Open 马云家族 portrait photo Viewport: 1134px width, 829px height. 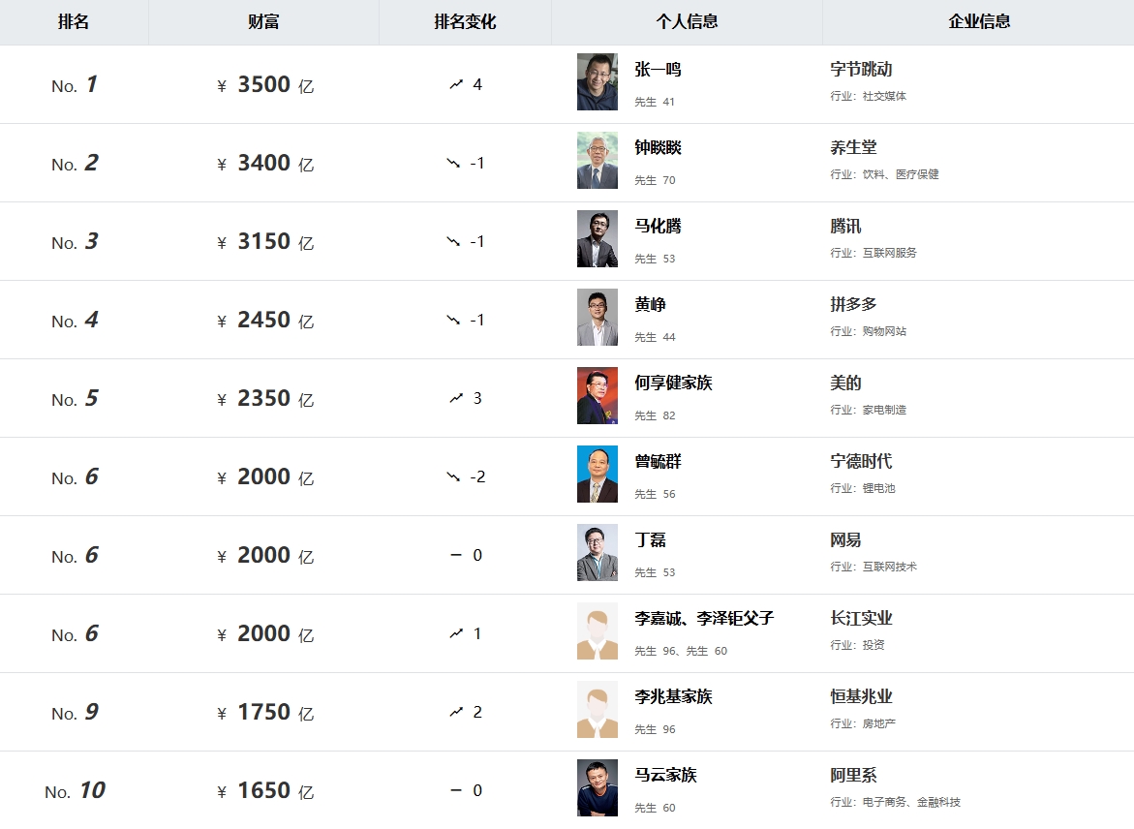[598, 787]
